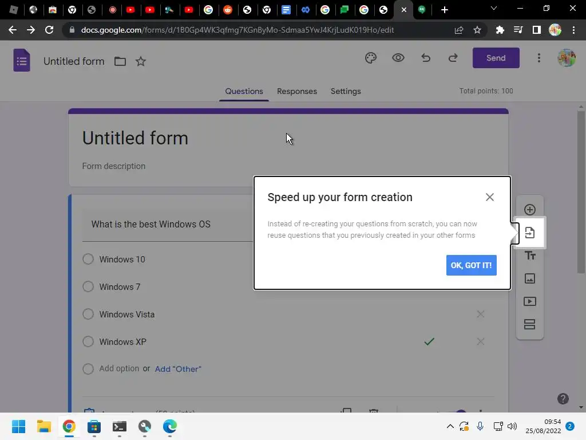
Task: Click the Form description field
Action: point(114,166)
